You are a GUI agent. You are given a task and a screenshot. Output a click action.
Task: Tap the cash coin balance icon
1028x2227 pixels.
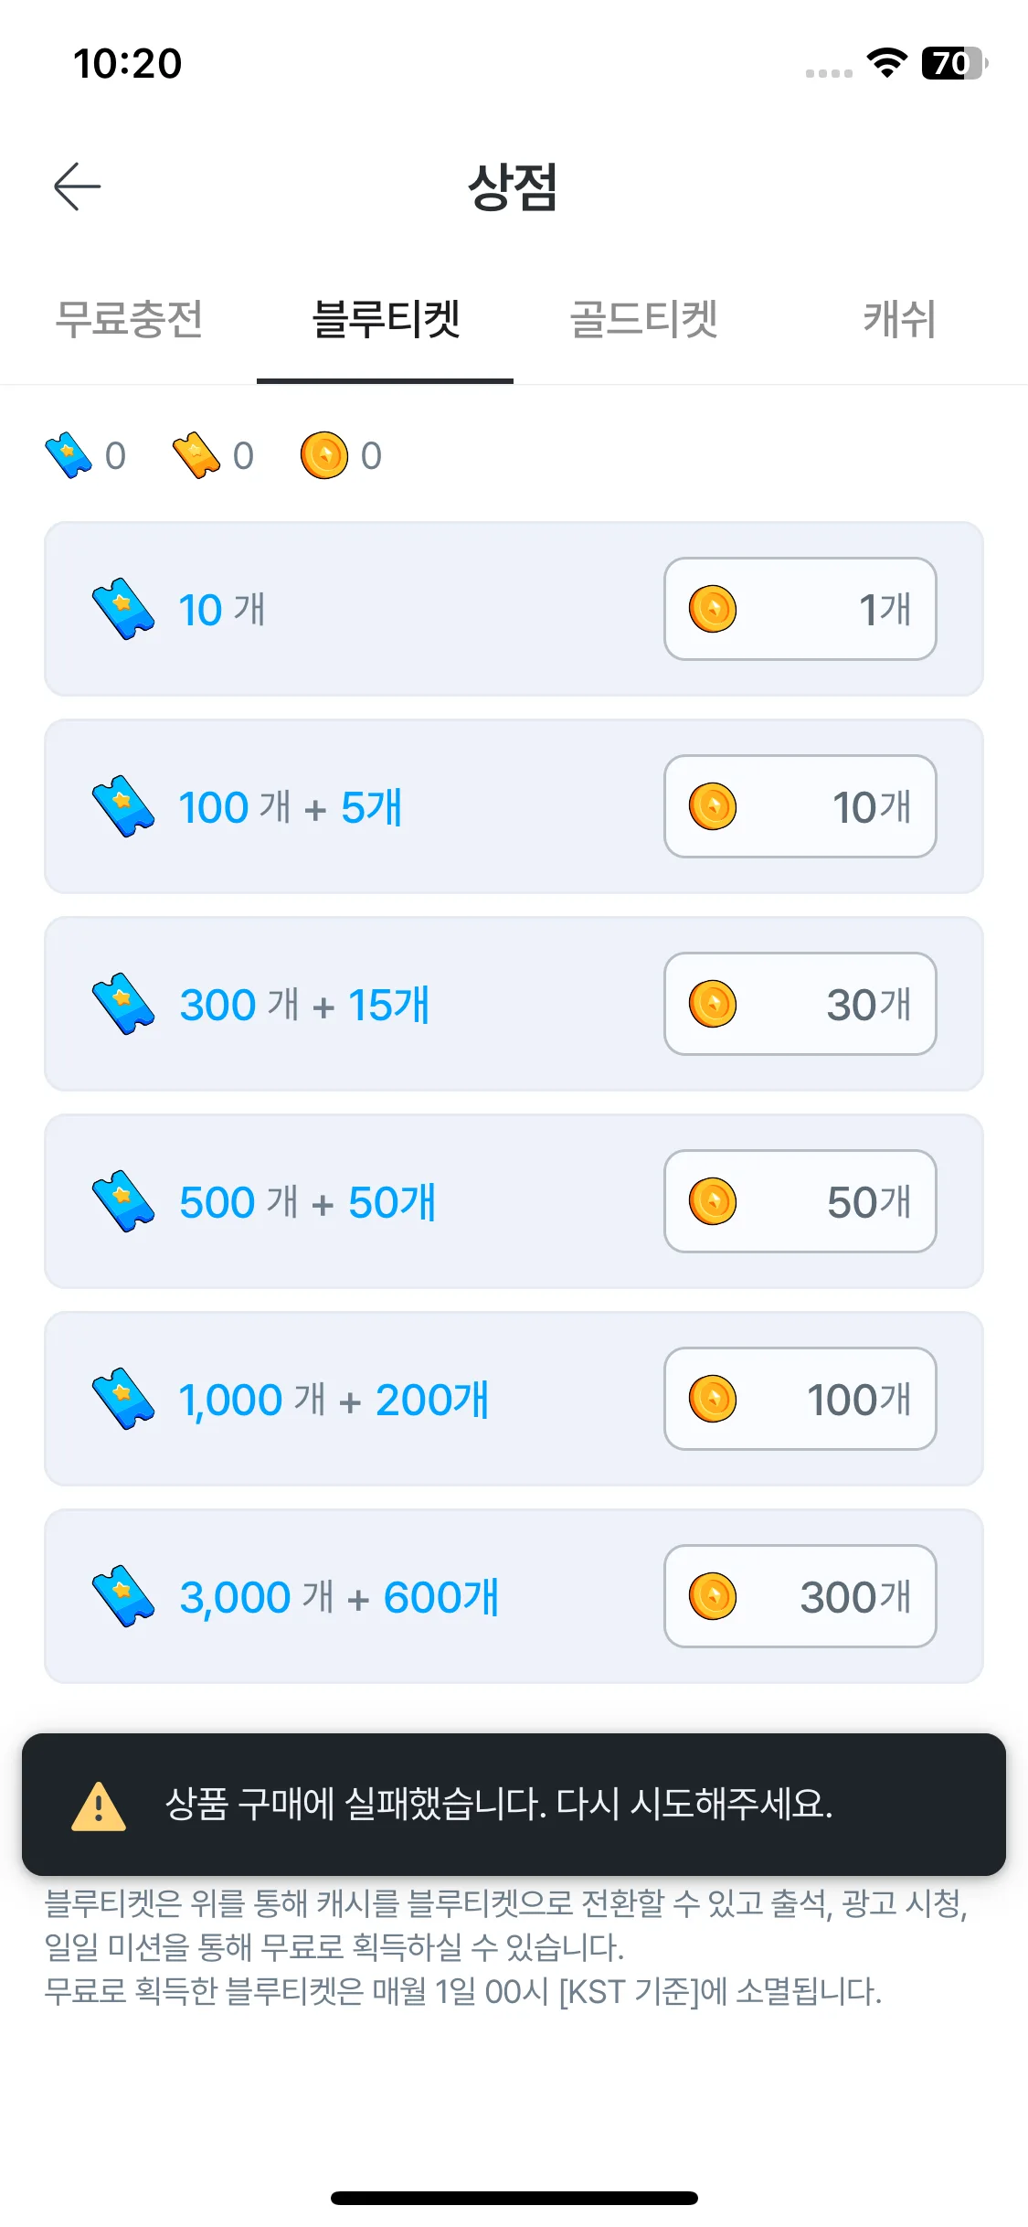click(324, 455)
